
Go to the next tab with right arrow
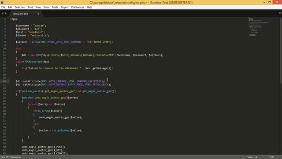tap(6, 13)
